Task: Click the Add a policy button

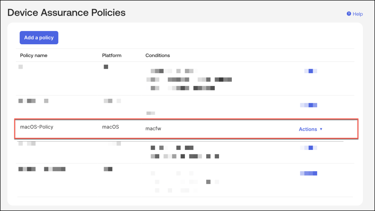Action: [x=39, y=38]
